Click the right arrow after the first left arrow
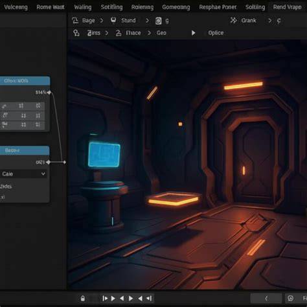Screen dimensions: 307x307 pos(131,299)
